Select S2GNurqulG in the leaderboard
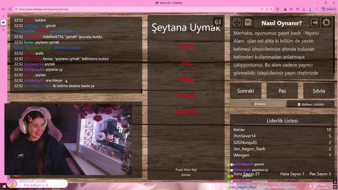Image resolution: width=338 pixels, height=190 pixels. (282, 142)
